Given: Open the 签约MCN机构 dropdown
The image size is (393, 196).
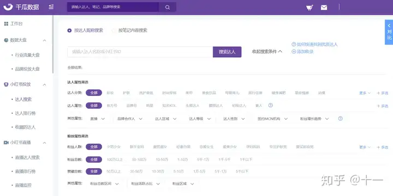Looking at the screenshot, I should pyautogui.click(x=273, y=119).
